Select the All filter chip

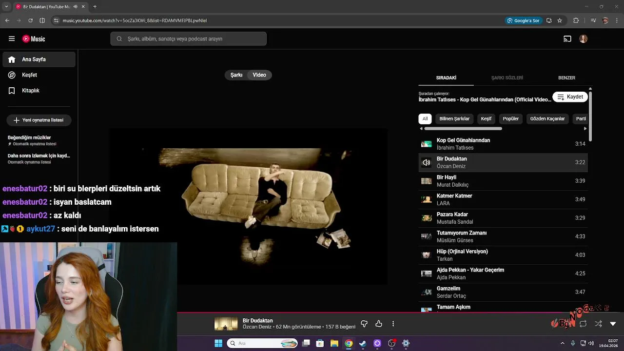click(425, 119)
